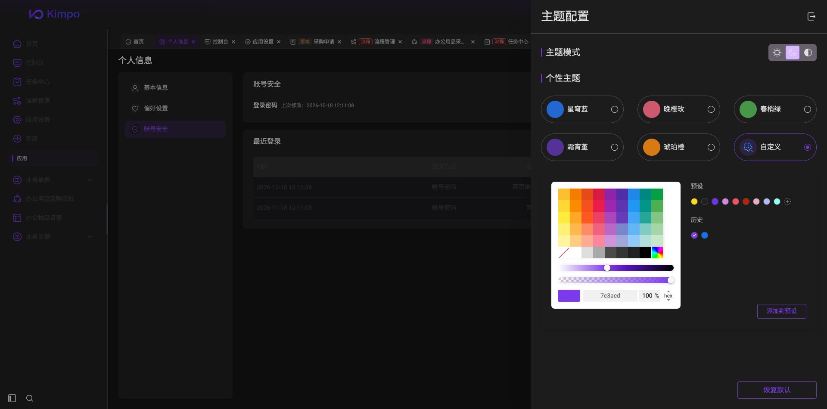Open the rainbow custom color picker swatch
Viewport: 827px width, 409px height.
point(657,253)
